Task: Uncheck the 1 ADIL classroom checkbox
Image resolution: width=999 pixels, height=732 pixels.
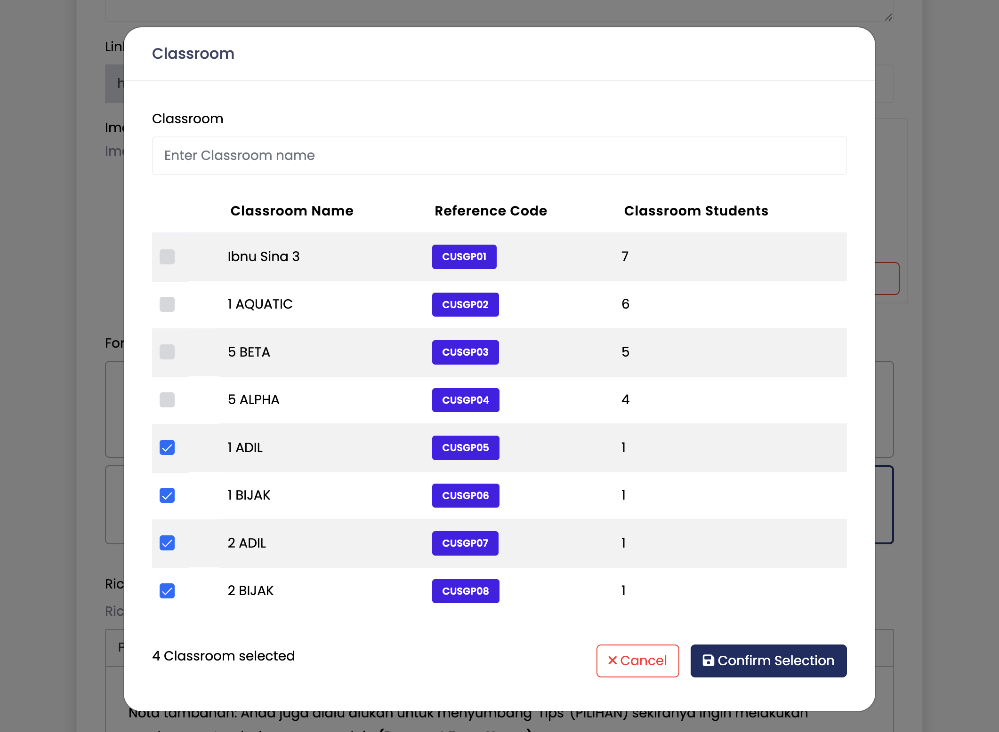Action: point(167,447)
